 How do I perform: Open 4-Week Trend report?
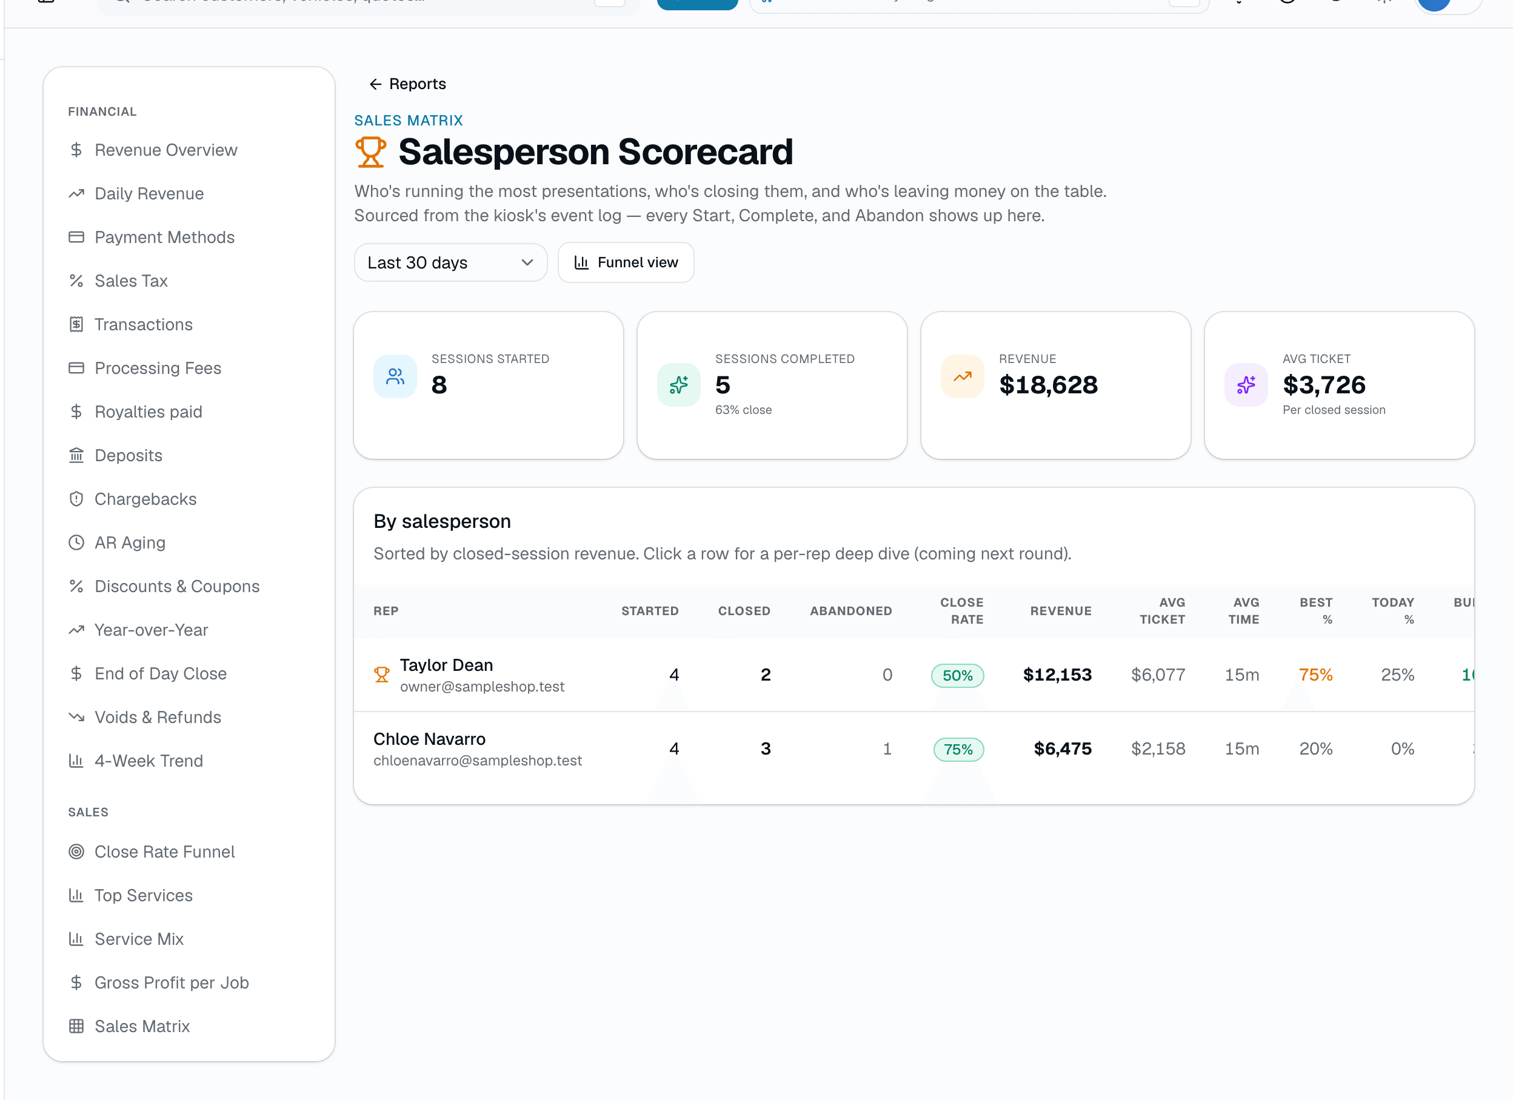[x=148, y=761]
